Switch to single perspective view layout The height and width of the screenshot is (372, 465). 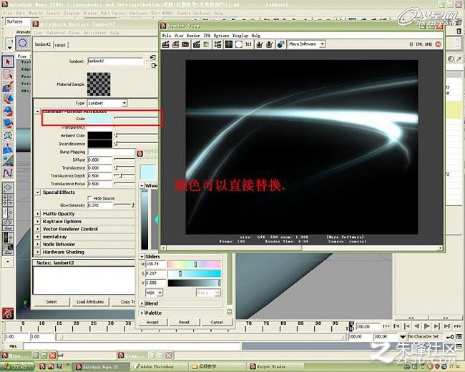point(8,187)
